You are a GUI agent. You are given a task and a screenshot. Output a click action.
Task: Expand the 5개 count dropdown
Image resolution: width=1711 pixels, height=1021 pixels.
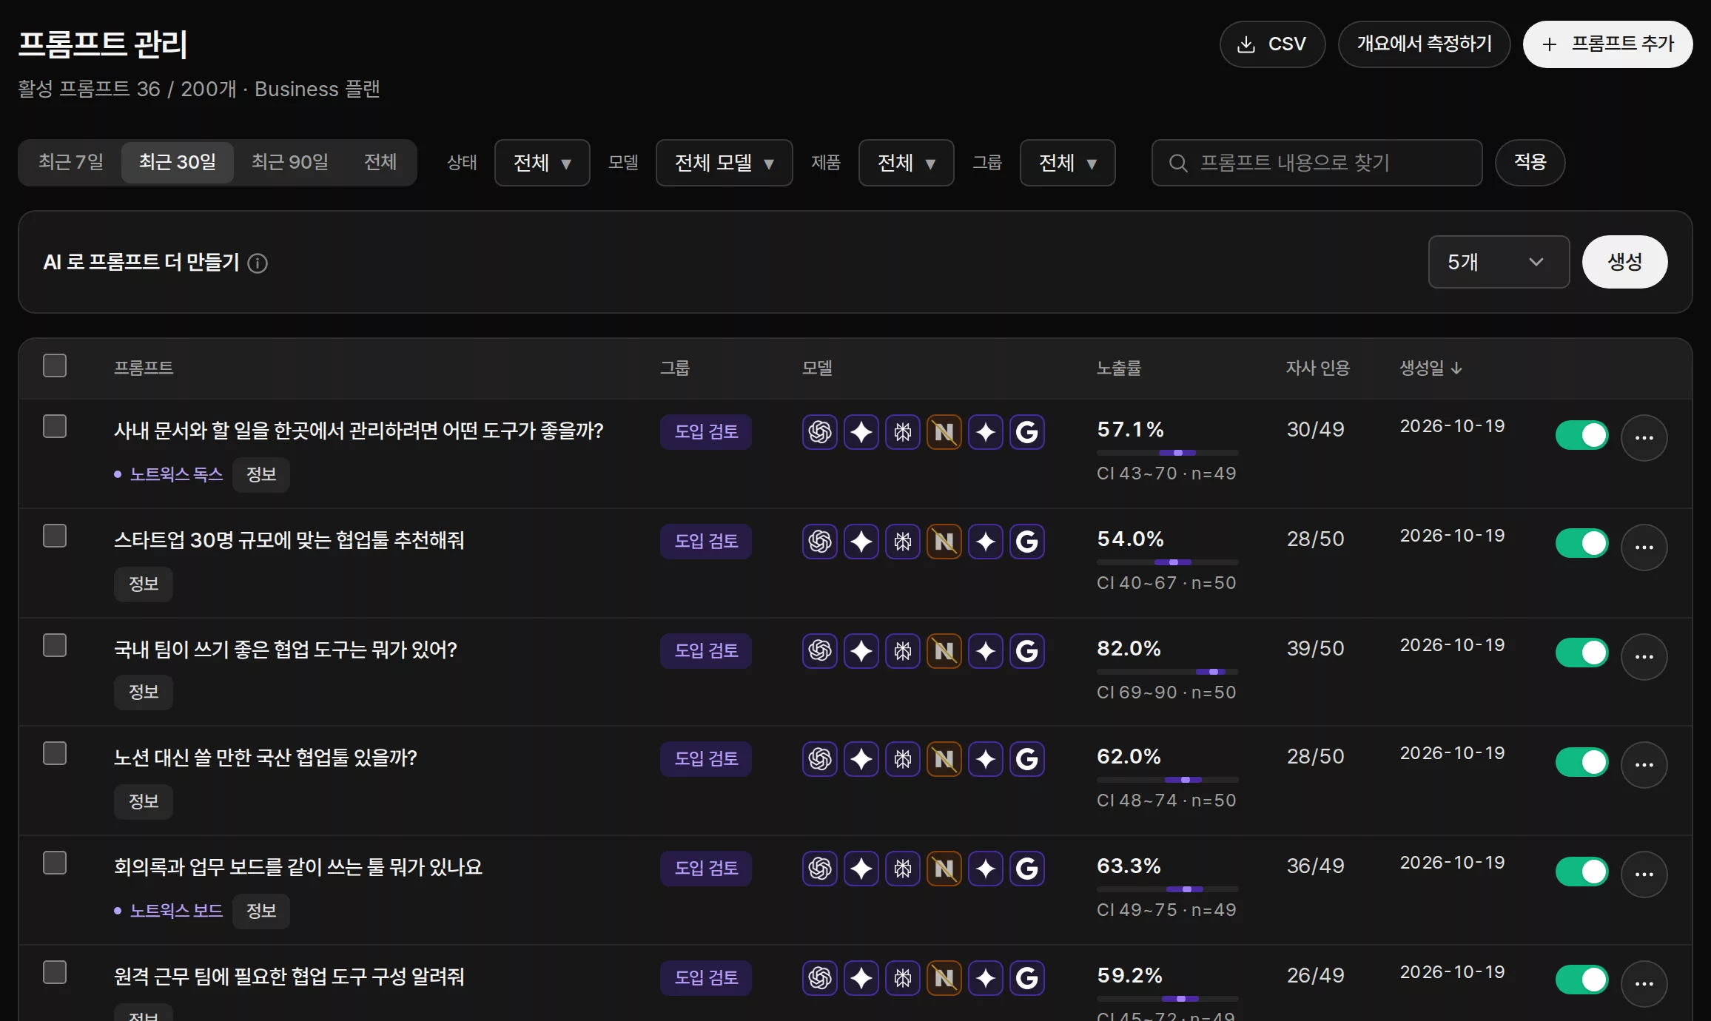1499,262
